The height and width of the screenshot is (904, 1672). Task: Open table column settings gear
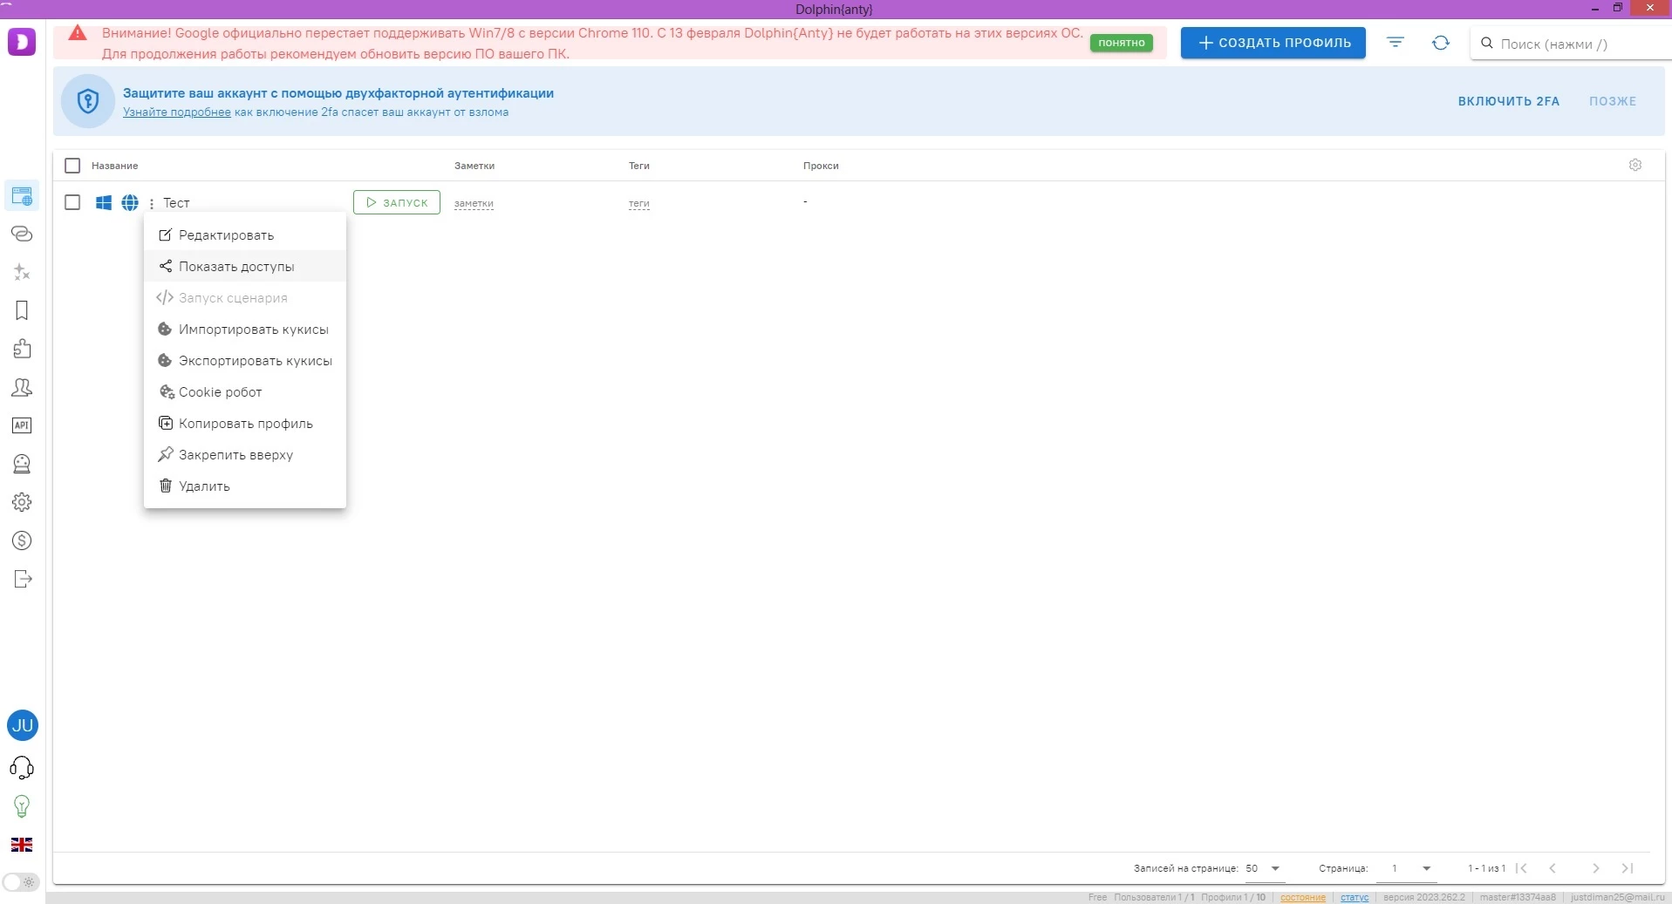(1635, 165)
